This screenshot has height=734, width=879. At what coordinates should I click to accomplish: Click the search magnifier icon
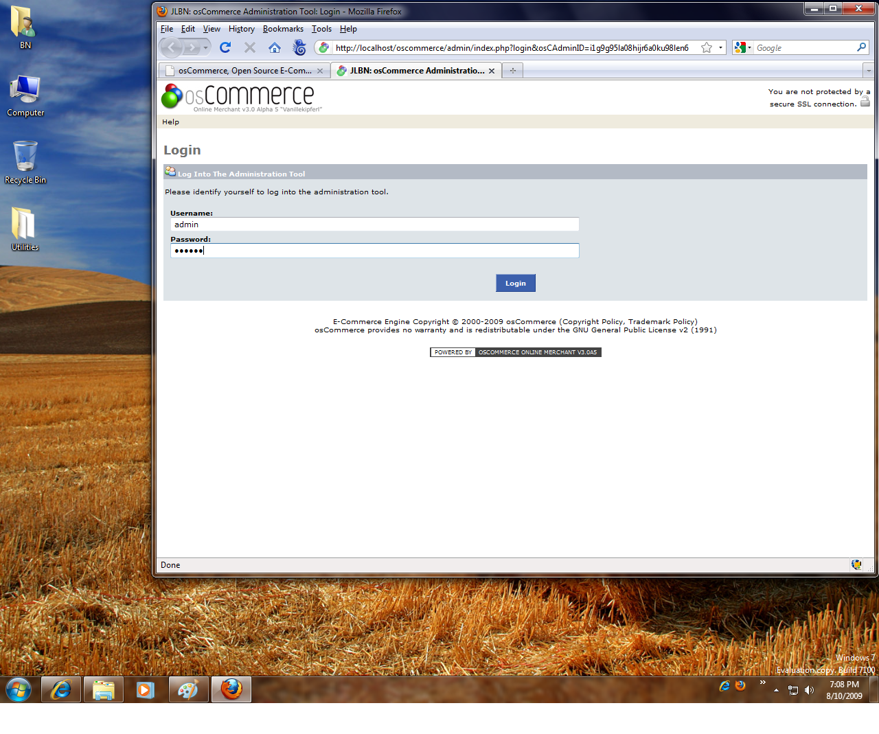click(861, 47)
